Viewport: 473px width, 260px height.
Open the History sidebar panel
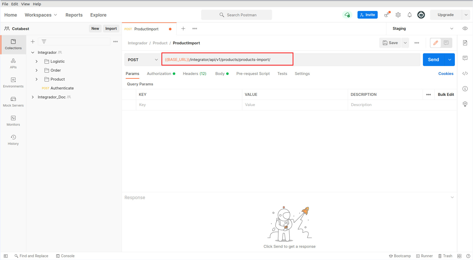13,140
